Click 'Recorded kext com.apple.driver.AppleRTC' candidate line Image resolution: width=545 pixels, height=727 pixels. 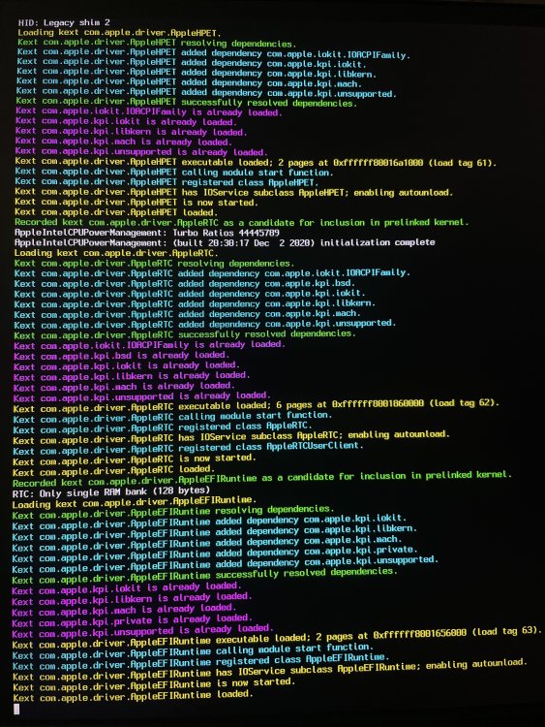[x=241, y=223]
